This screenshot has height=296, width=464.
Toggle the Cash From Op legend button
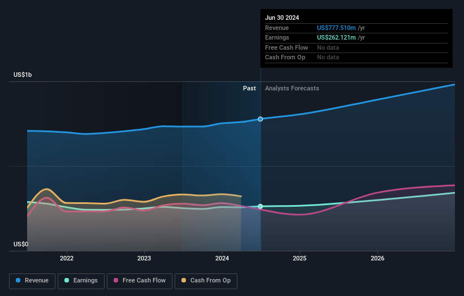(206, 281)
